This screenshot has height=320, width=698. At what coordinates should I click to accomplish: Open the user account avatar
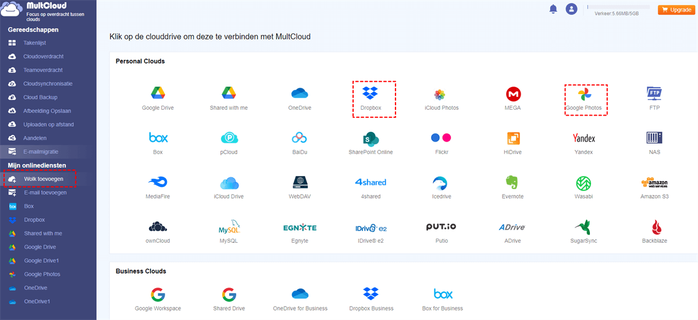tap(572, 9)
